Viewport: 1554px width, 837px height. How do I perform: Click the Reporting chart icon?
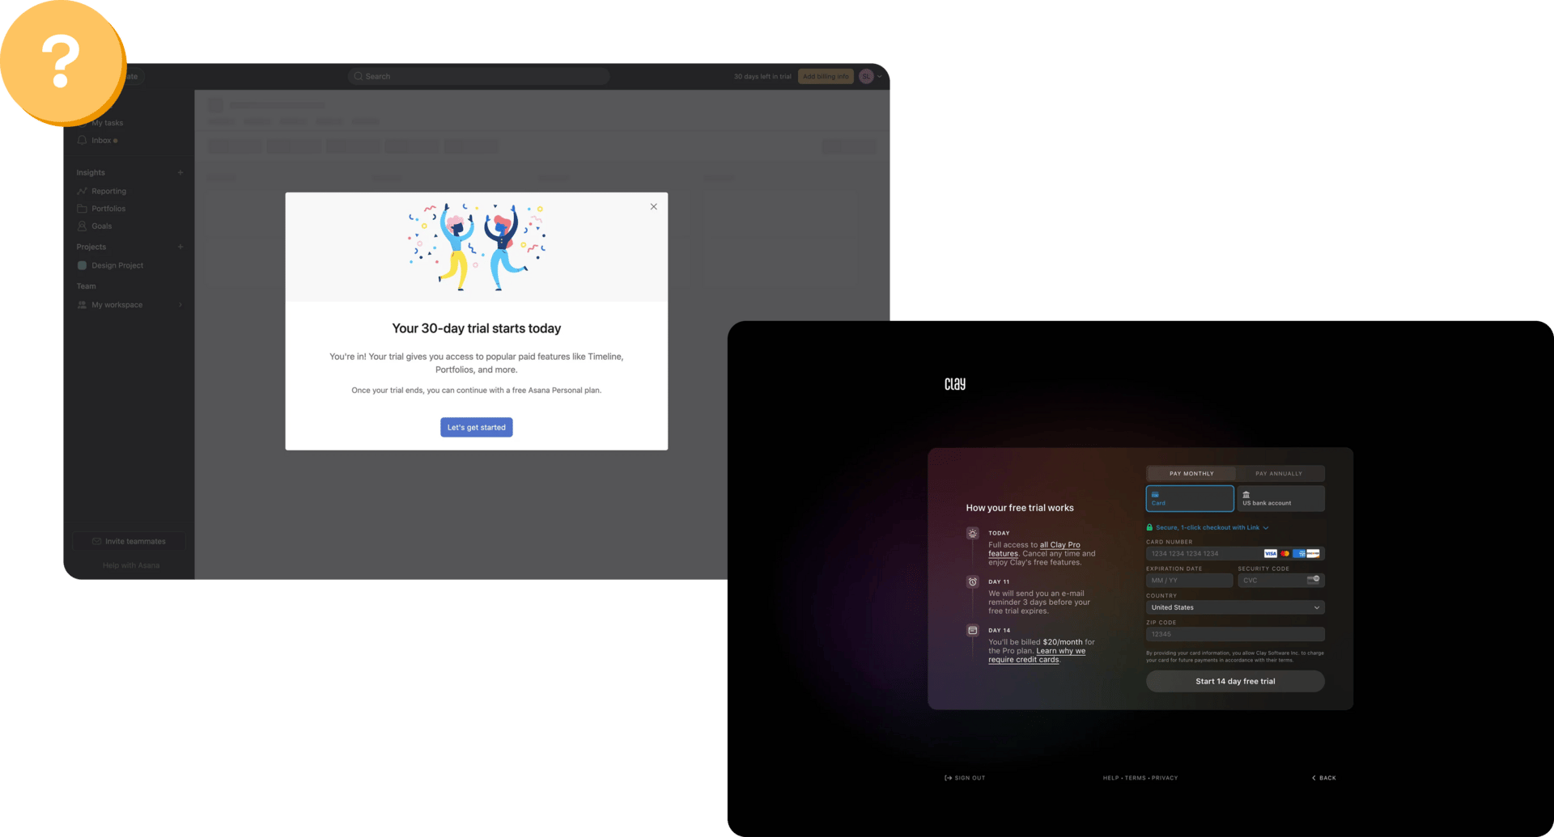point(82,191)
